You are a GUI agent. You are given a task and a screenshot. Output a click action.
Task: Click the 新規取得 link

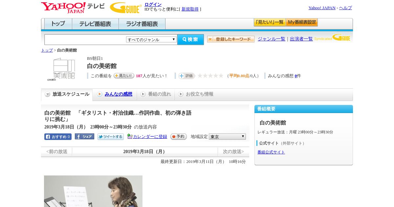pos(190,9)
